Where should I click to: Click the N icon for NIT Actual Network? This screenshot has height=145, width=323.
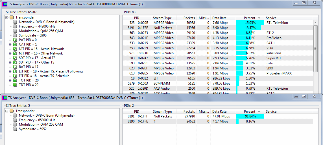pyautogui.click(x=15, y=49)
